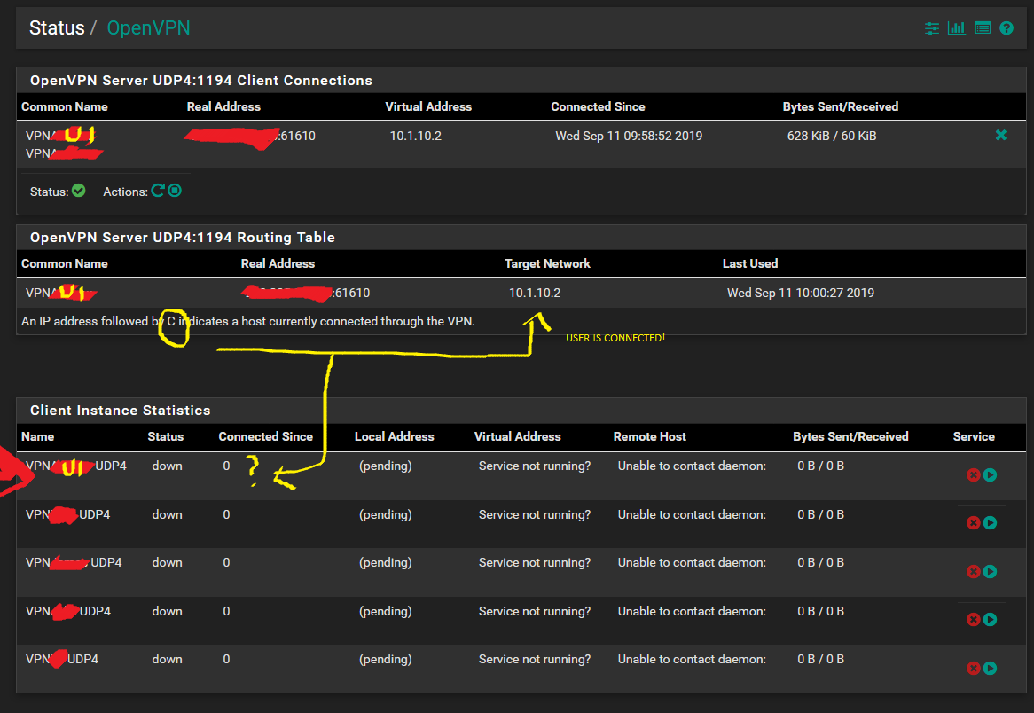Stop the OpenVPN server service under Actions

pos(175,191)
